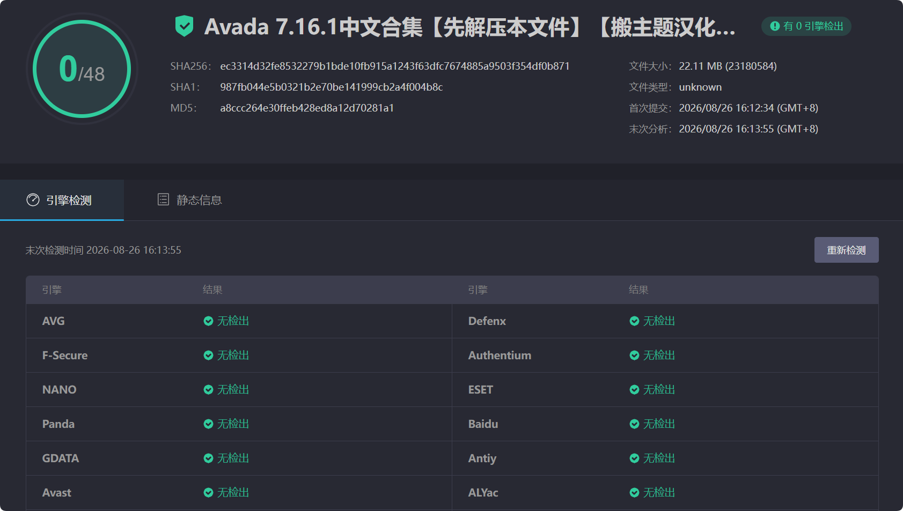Click the green check icon in the Antiy row
Viewport: 903px width, 511px height.
point(634,458)
